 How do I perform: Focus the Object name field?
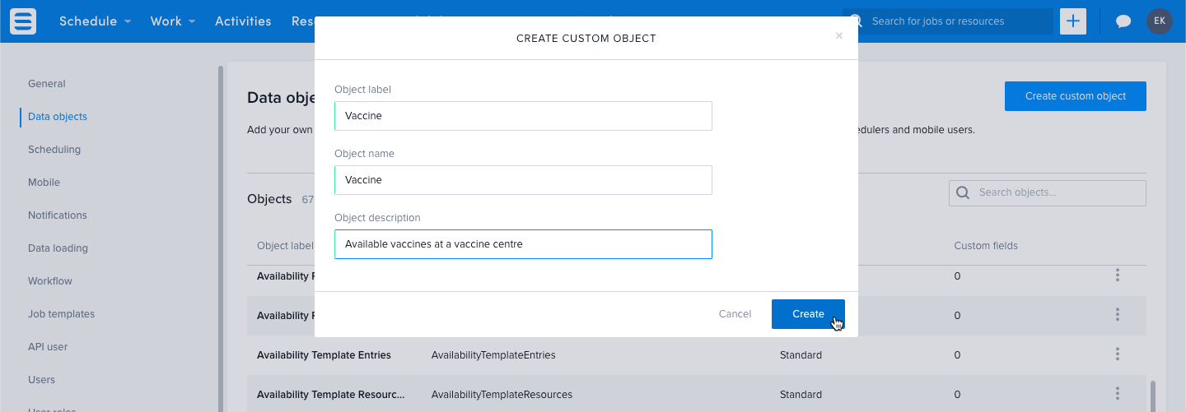point(523,180)
